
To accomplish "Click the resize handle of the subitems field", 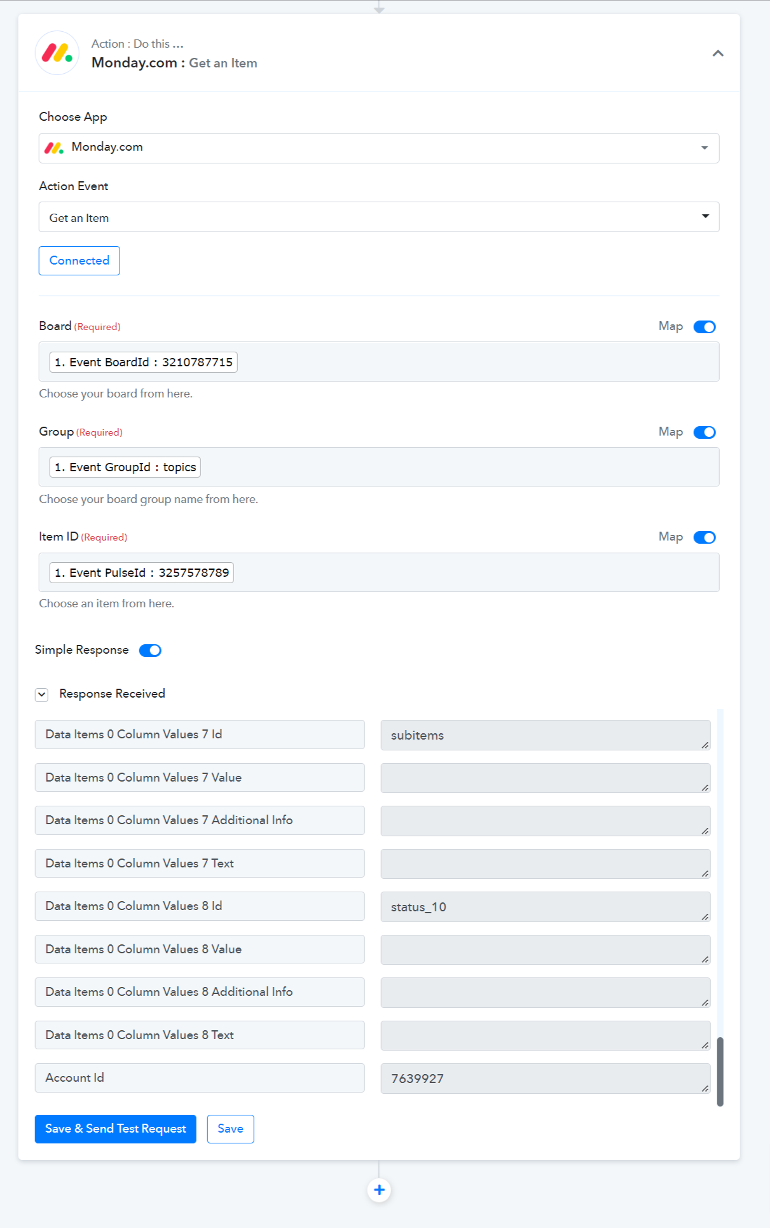I will (x=705, y=745).
